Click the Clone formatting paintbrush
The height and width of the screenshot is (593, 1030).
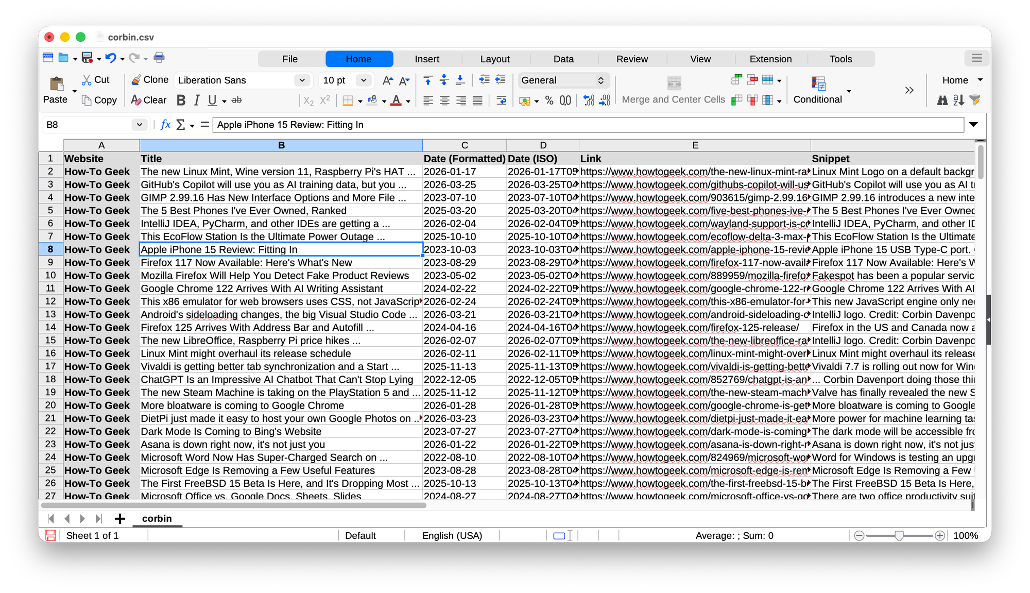point(150,80)
